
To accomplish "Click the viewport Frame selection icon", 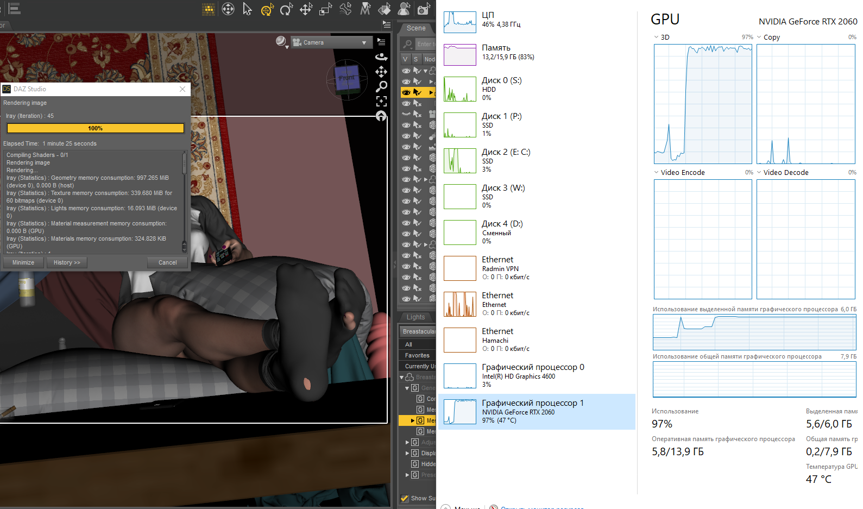I will (x=381, y=101).
